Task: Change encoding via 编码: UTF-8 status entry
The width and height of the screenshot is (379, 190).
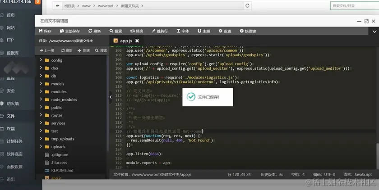Action: (324, 174)
